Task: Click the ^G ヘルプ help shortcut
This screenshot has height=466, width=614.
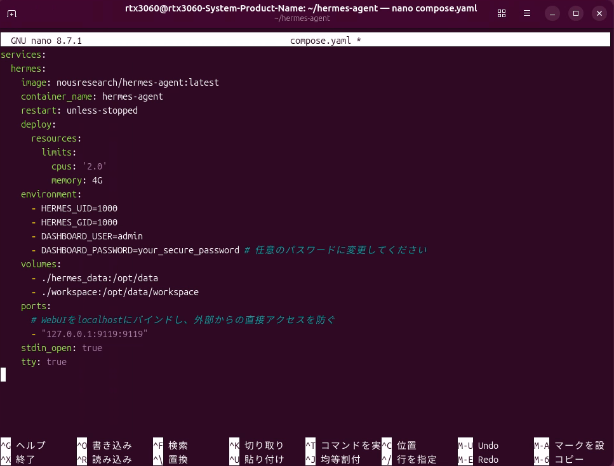Action: click(x=23, y=445)
